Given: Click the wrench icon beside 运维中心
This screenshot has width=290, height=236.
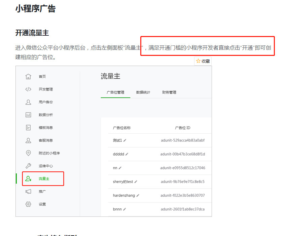Looking at the screenshot, I should coord(28,166).
